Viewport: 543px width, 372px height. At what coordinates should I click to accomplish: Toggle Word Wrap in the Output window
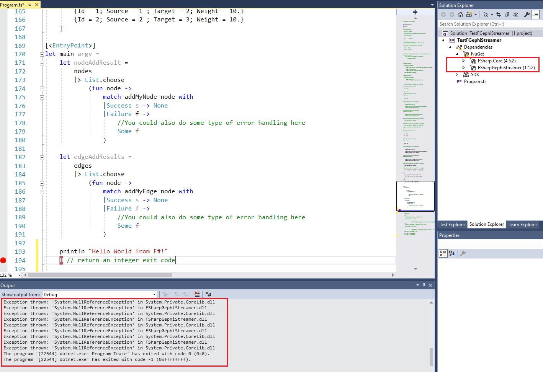(208, 294)
